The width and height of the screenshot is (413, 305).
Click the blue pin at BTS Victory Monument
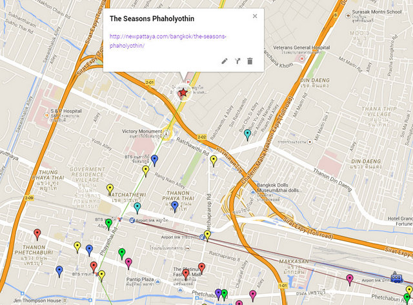point(155,161)
